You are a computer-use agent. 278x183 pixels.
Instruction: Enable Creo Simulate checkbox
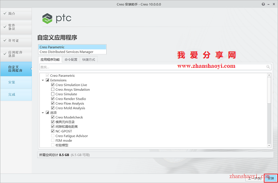click(x=53, y=94)
